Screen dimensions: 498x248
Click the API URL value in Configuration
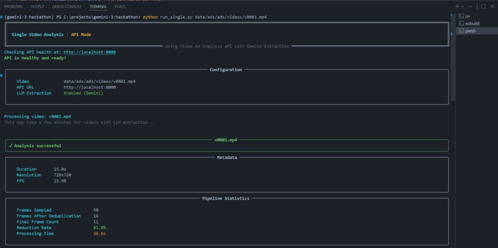coord(90,87)
